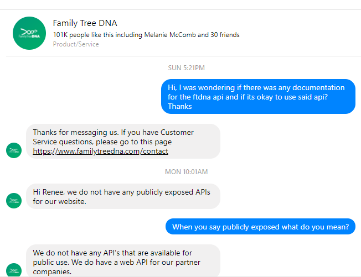Click avatar beside 'Thanks for messaging us' message
Viewport: 361px width, 277px height.
(14, 150)
